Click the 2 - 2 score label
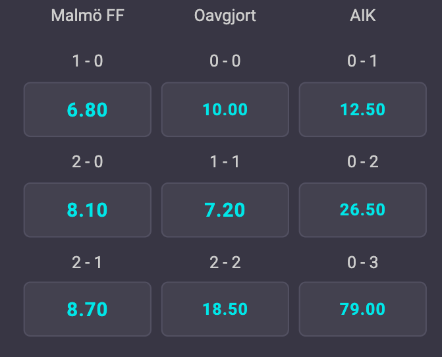Screen dimensions: 442x357 tap(225, 262)
